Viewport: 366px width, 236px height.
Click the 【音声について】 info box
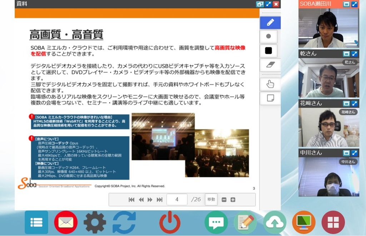[x=80, y=158]
